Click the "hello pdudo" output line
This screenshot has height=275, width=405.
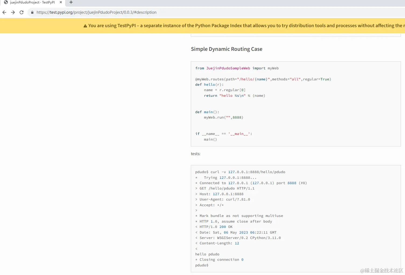point(207,254)
